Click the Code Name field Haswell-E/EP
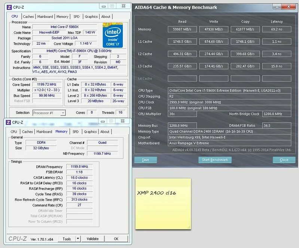The image size is (299, 248). tap(49, 32)
